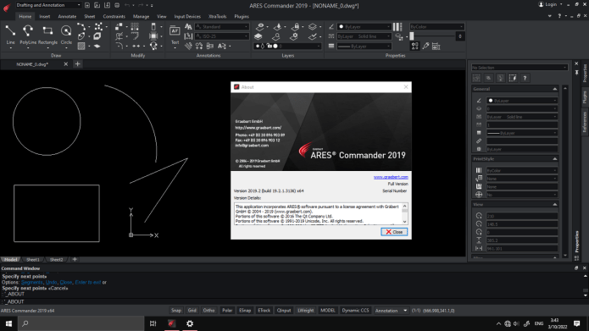Screen dimensions: 589x331
Task: Open the Annotate ribbon tab
Action: coord(67,17)
